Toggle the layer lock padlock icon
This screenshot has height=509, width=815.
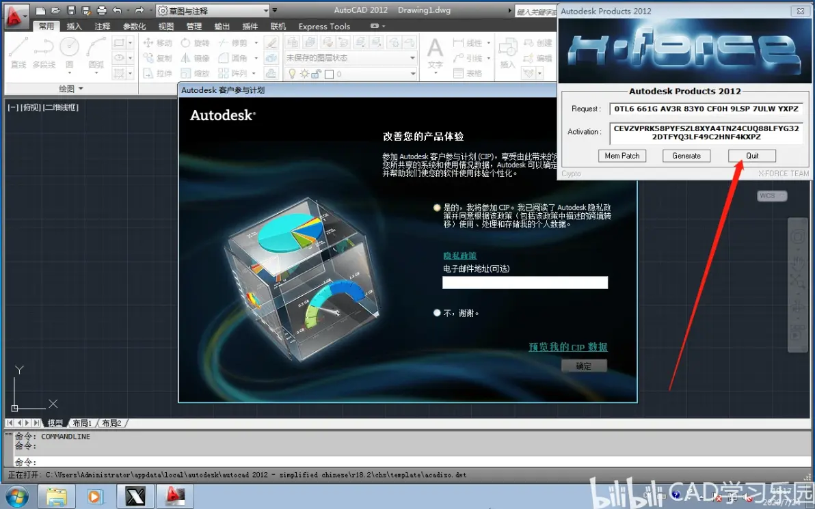tap(316, 74)
